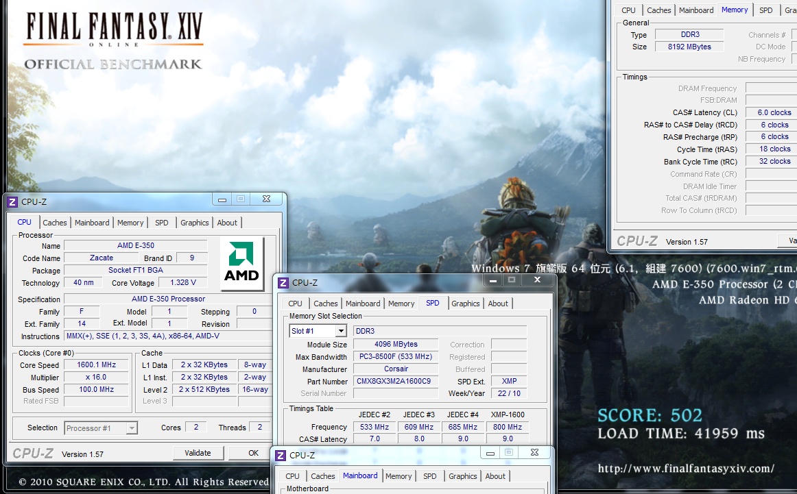The width and height of the screenshot is (797, 494).
Task: Select the Level 2 cache value "2 x 512 KBytes"
Action: [204, 389]
